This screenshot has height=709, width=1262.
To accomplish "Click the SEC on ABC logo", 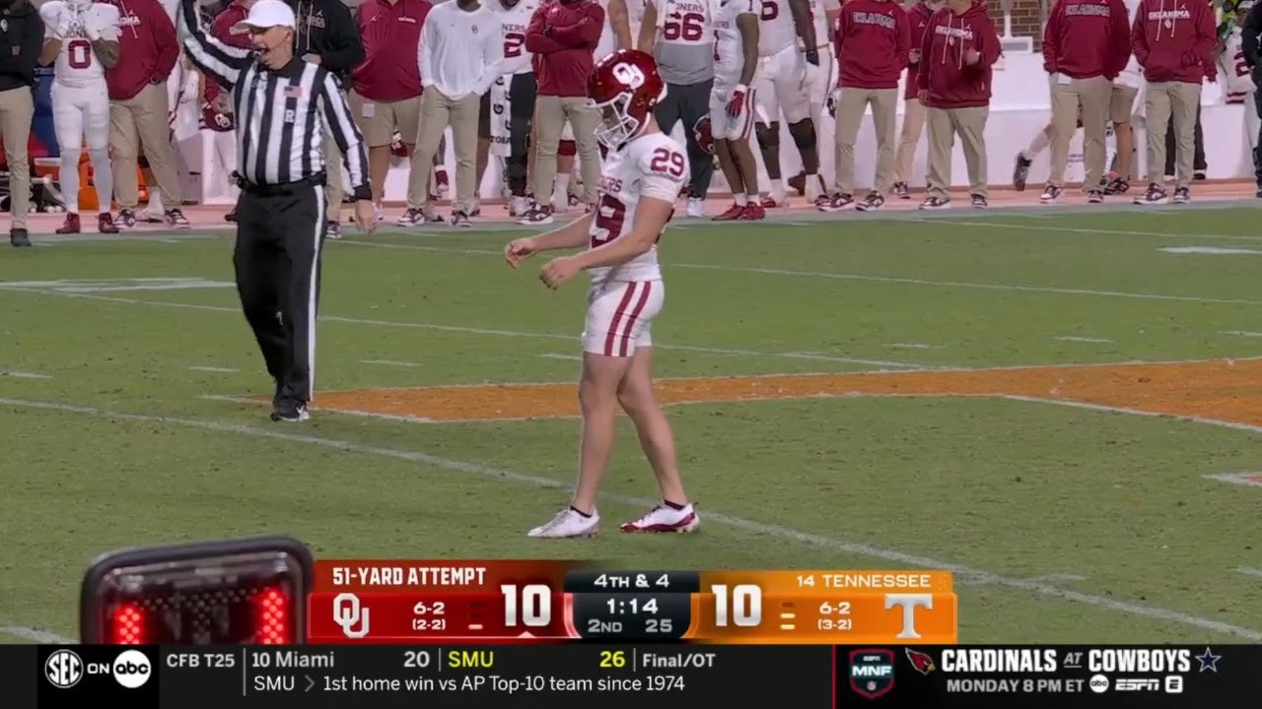I will click(98, 669).
